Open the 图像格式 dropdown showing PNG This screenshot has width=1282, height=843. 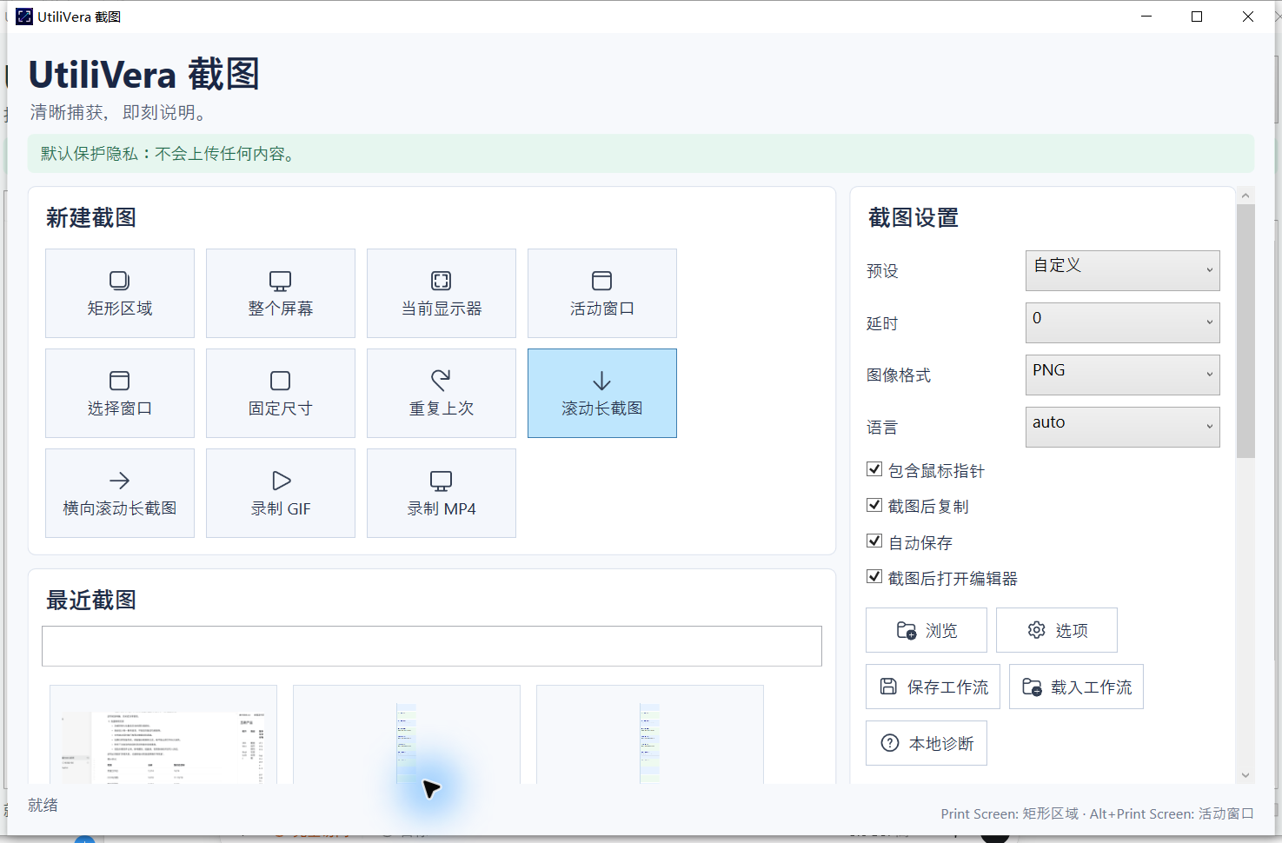[x=1122, y=375]
